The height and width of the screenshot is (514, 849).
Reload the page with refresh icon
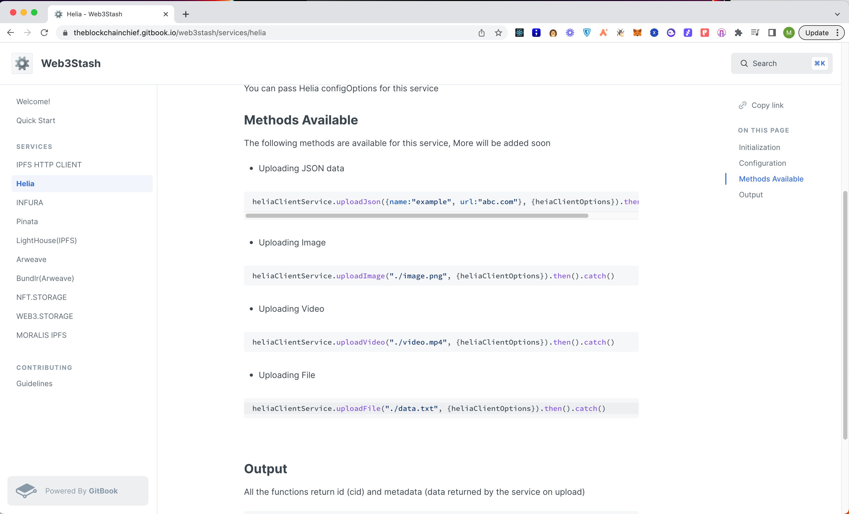[x=44, y=33]
